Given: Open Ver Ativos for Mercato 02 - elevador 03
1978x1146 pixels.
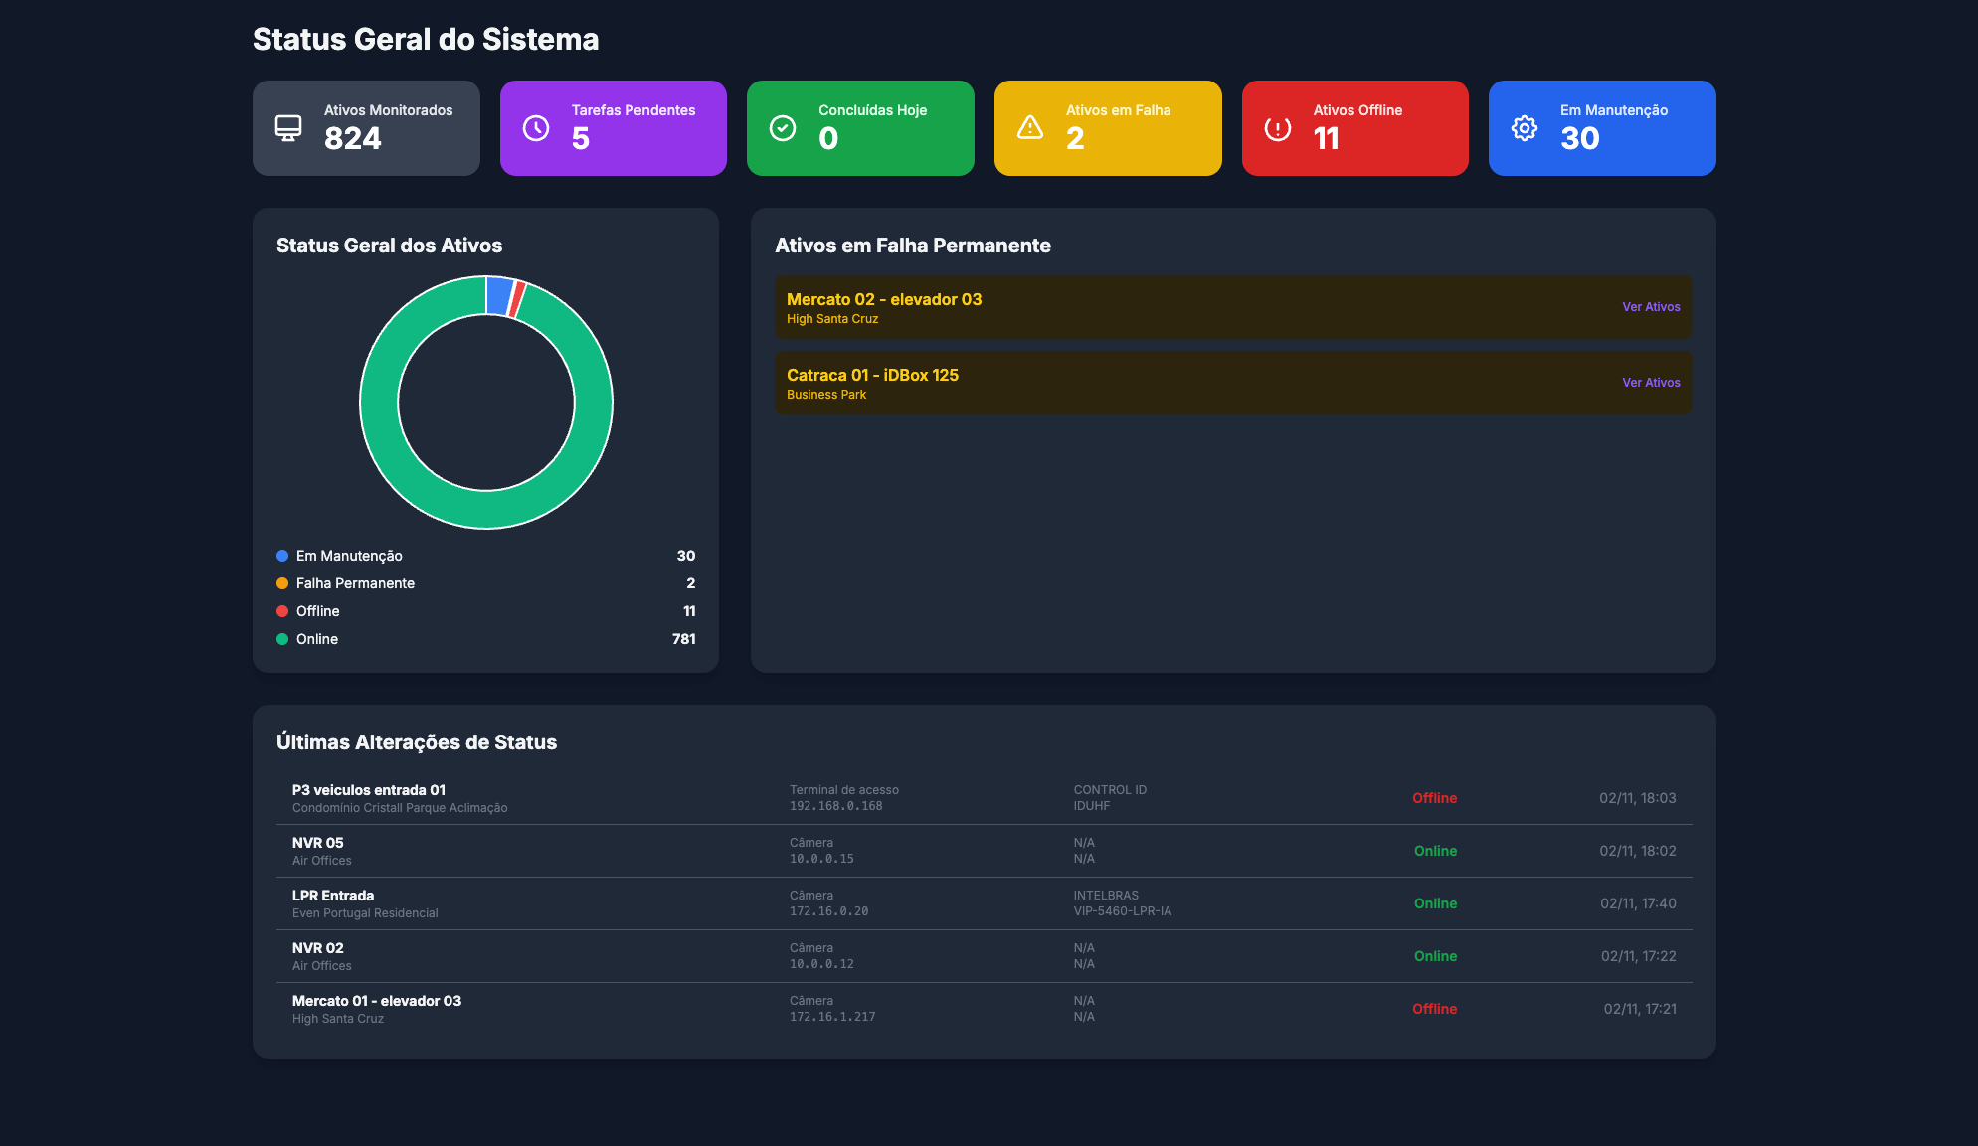Looking at the screenshot, I should point(1651,307).
